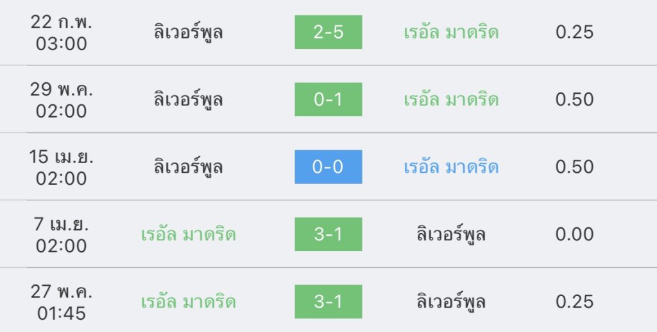This screenshot has height=332, width=657.
Task: Click the 0.25 handicap in the top row
Action: click(574, 32)
